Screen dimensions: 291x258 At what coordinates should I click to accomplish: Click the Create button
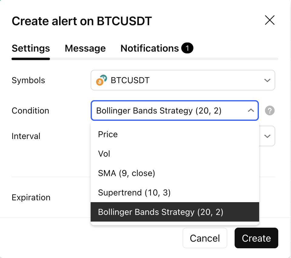pos(256,238)
